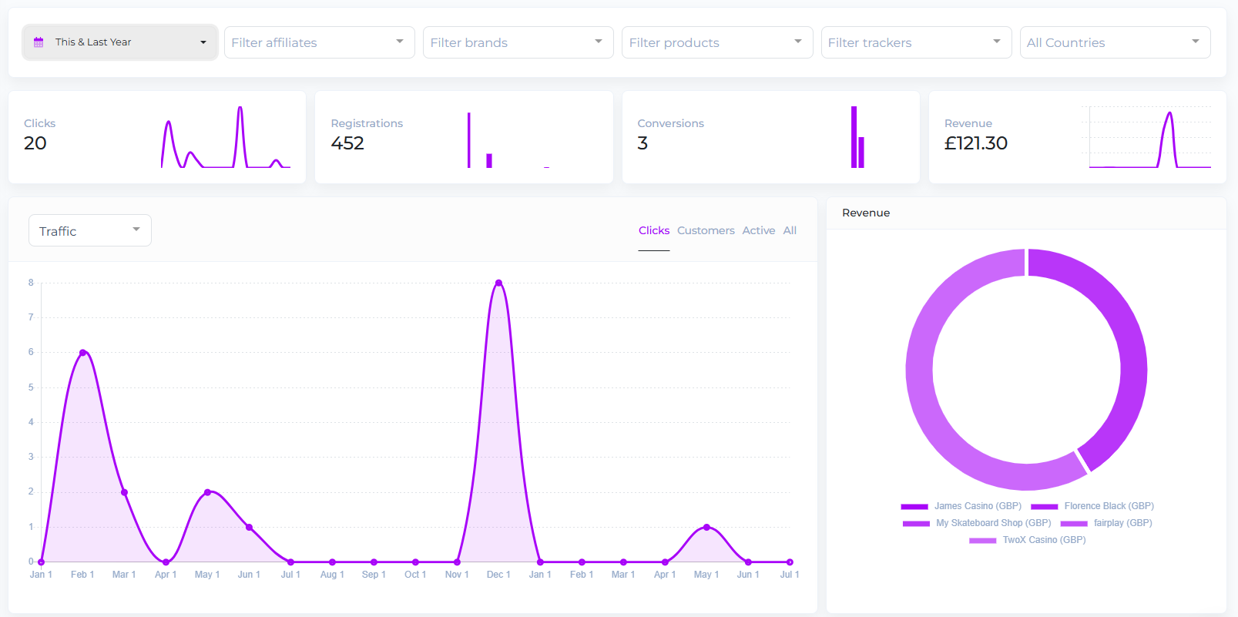The width and height of the screenshot is (1238, 617).
Task: Click the Revenue donut panel title
Action: [866, 213]
